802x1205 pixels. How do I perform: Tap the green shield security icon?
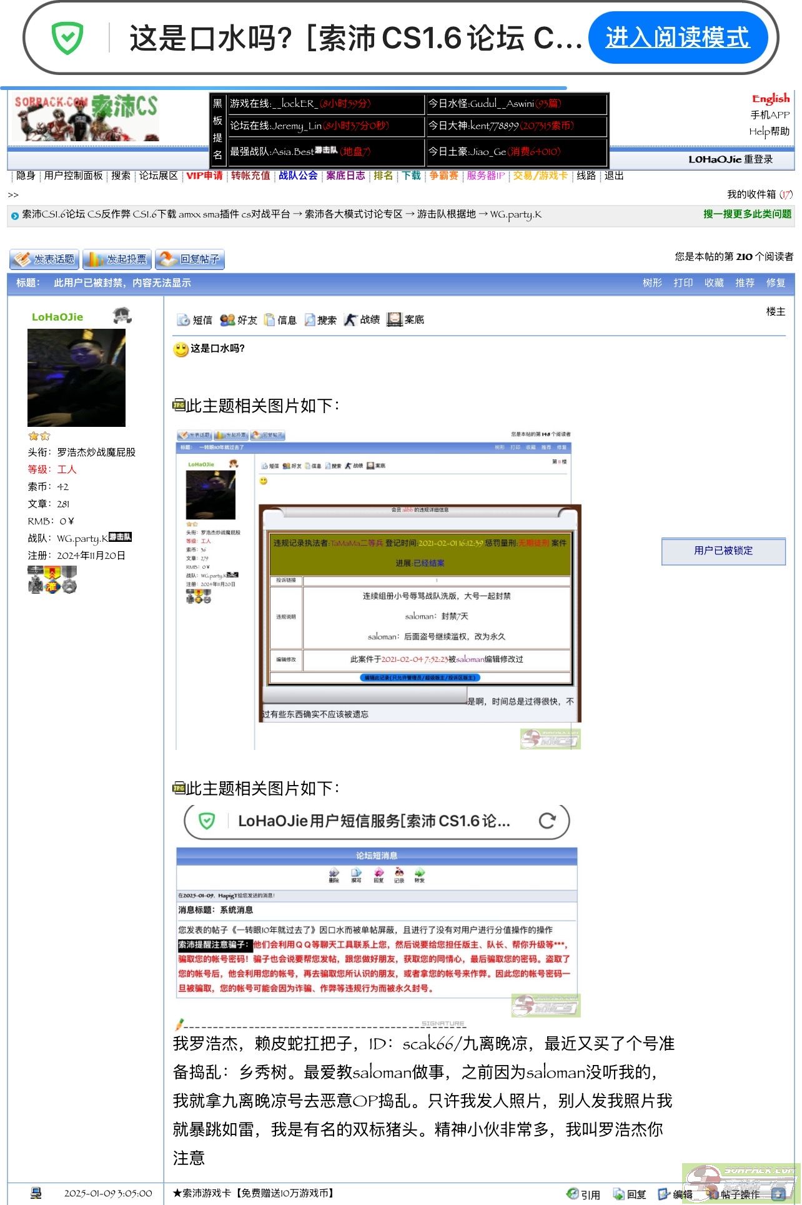pos(67,37)
